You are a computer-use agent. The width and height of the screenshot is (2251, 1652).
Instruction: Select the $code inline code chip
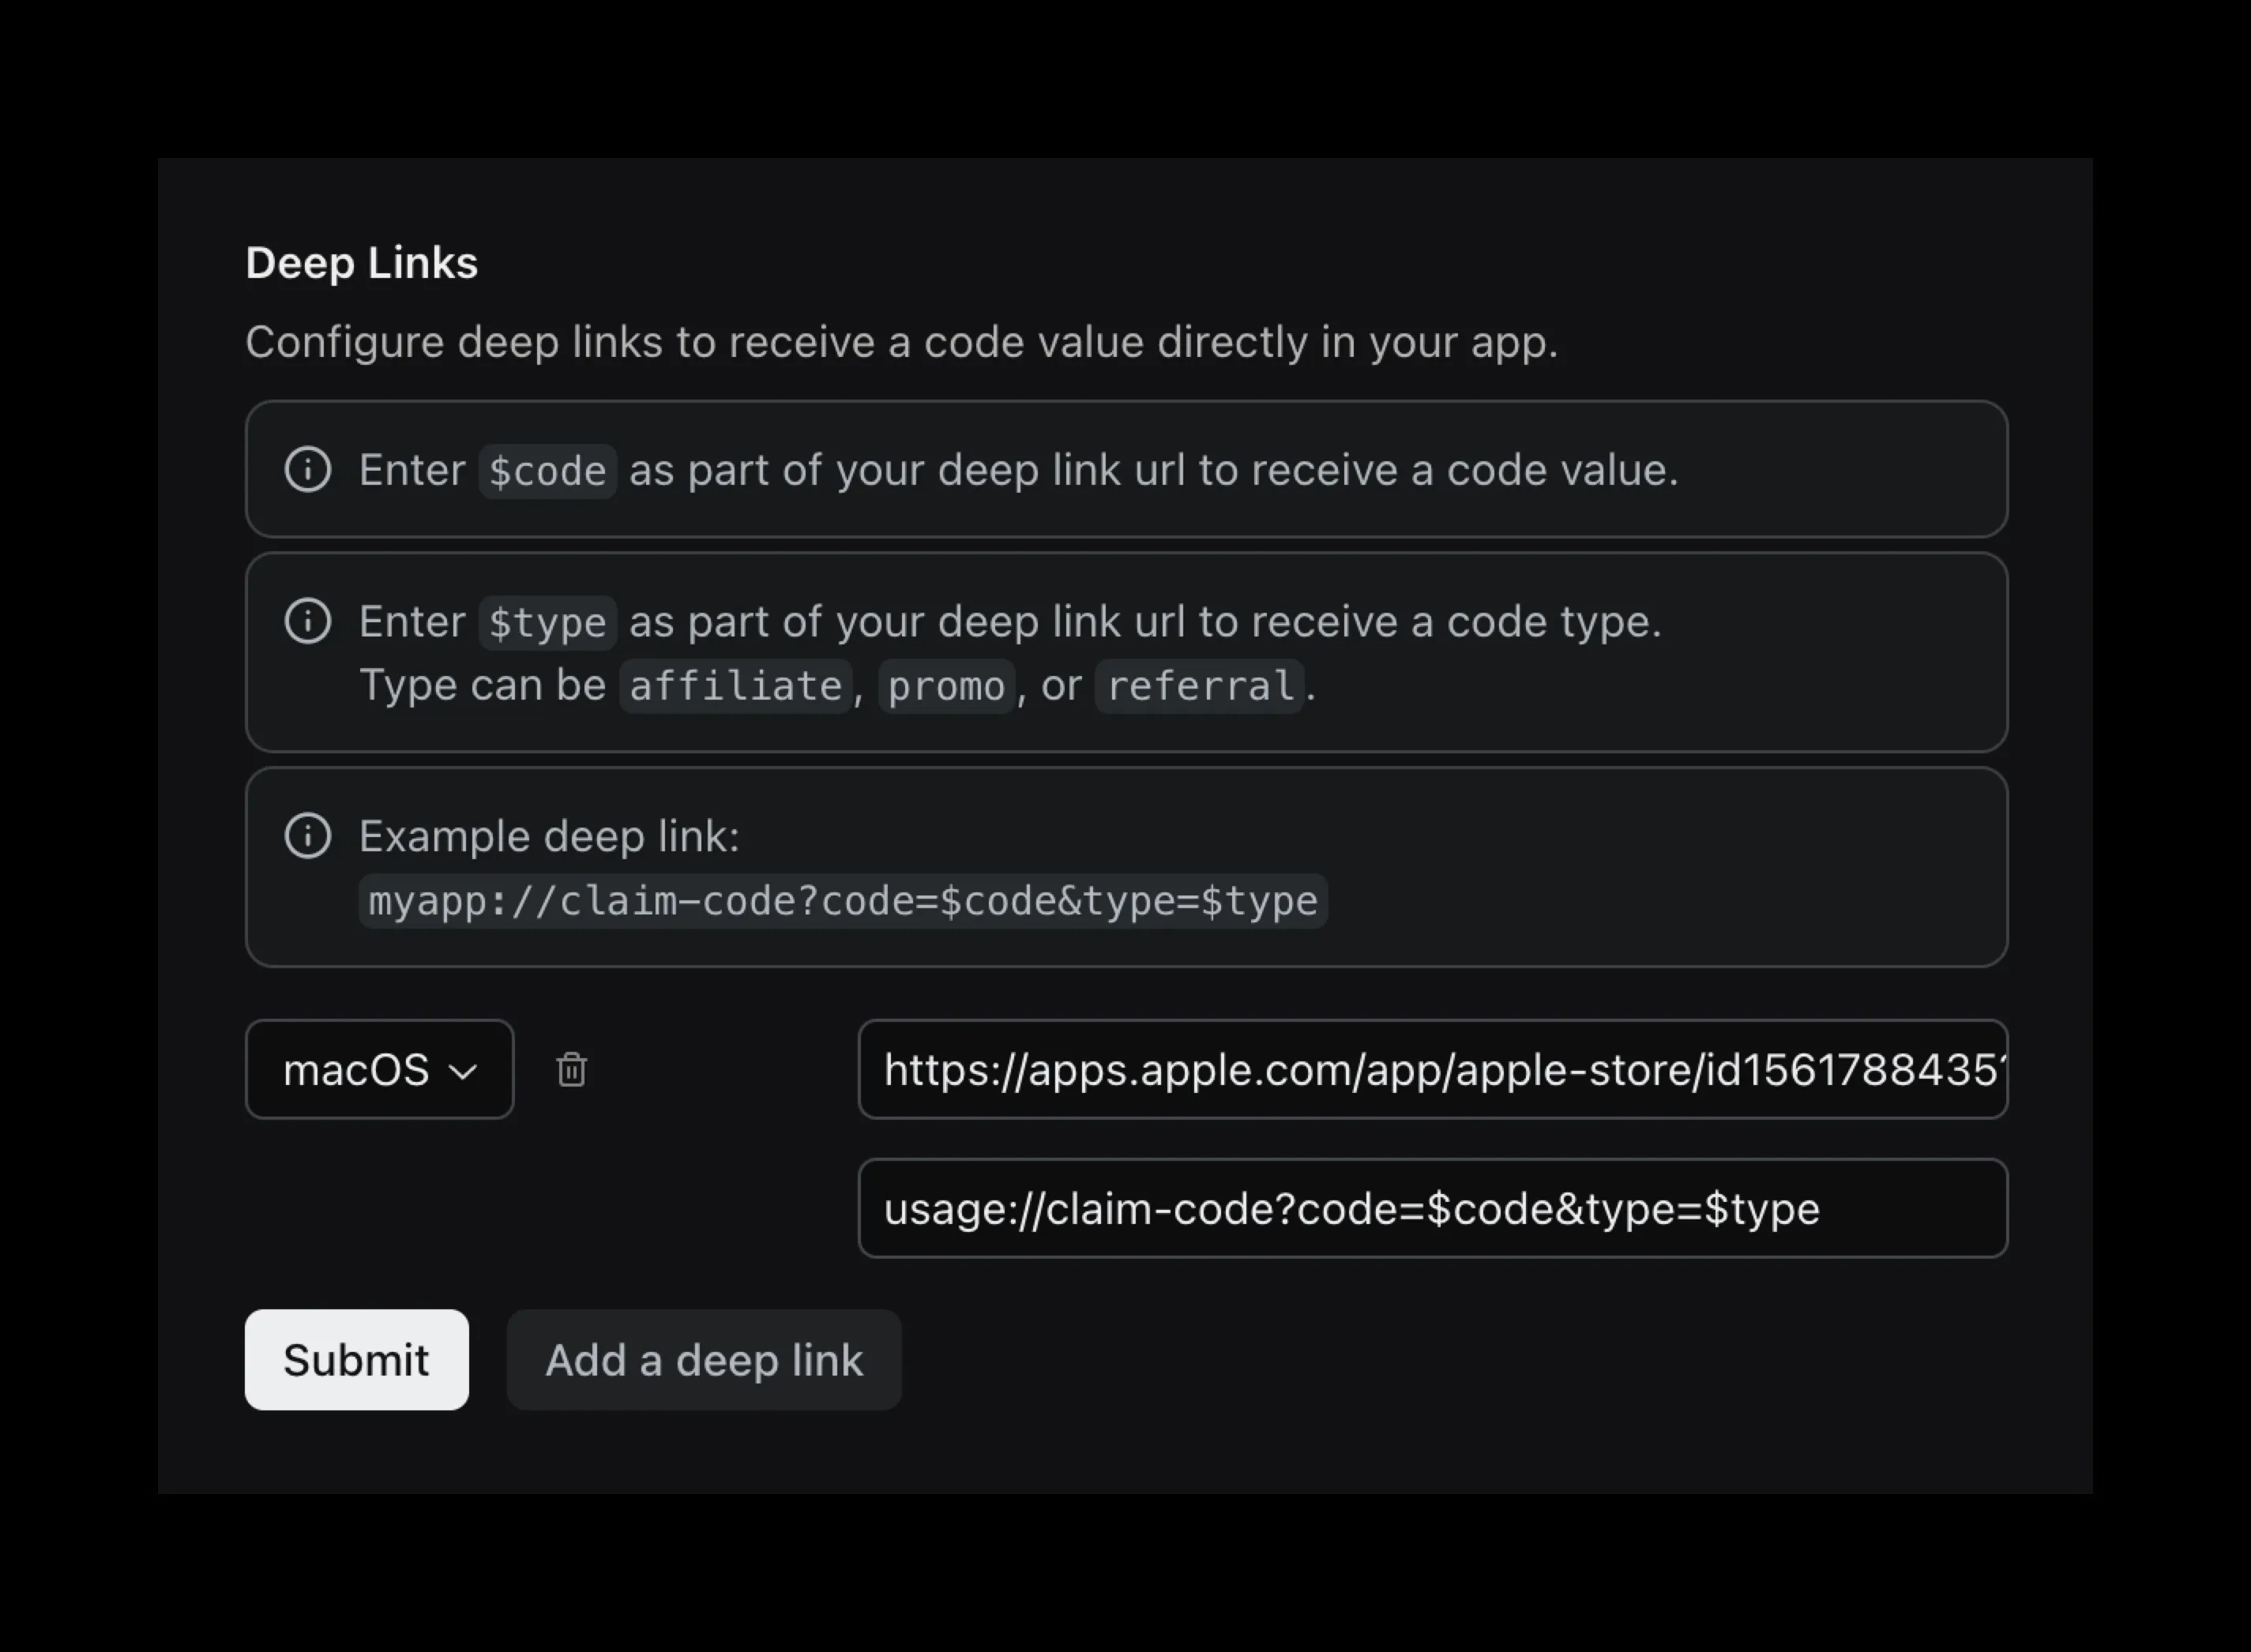[547, 470]
